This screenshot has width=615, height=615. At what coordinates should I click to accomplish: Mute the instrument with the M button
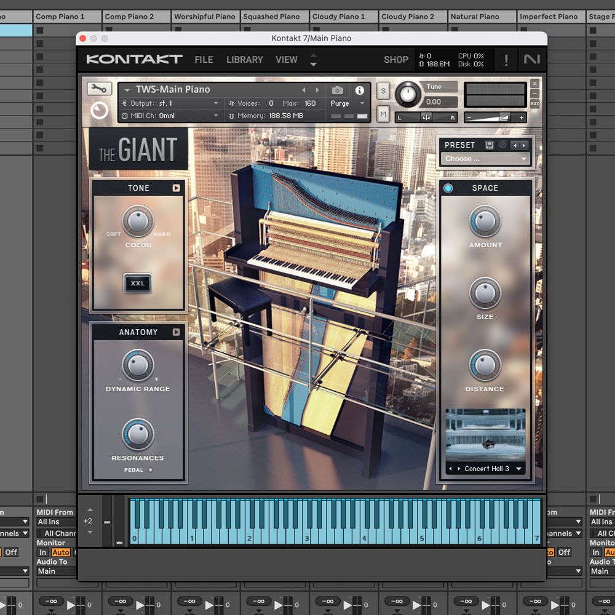click(x=383, y=114)
